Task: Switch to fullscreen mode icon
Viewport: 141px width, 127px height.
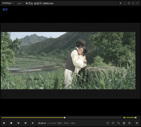Action: tap(133, 3)
